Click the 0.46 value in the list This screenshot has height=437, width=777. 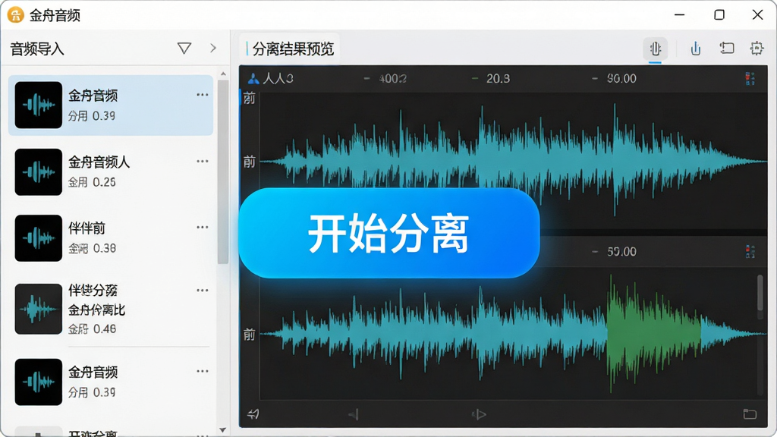pos(104,329)
